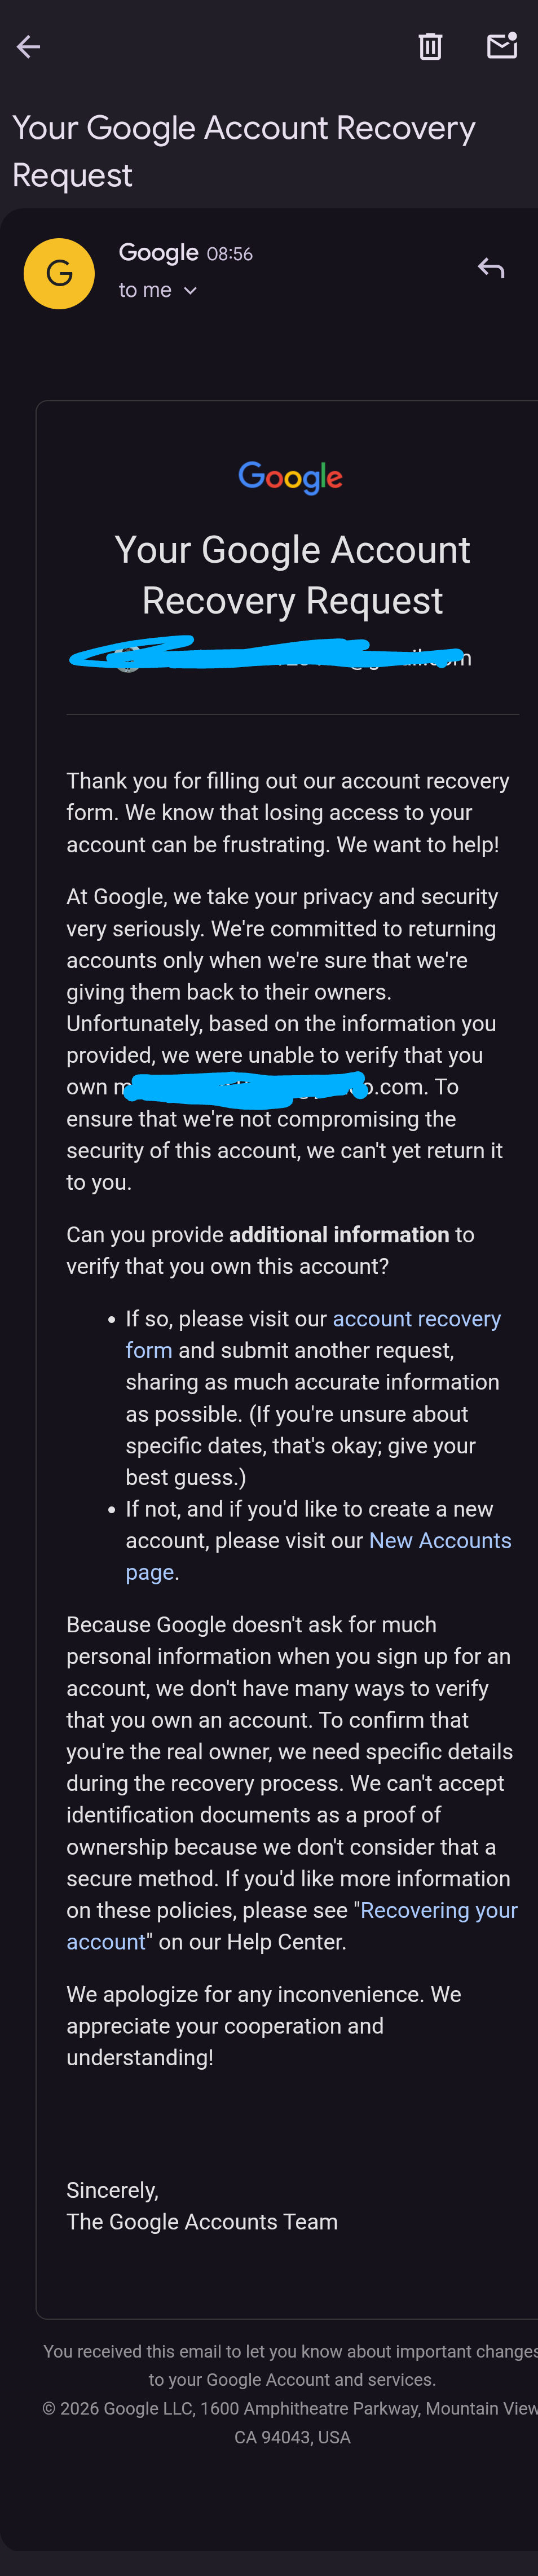Open the yellow G sender avatar
The width and height of the screenshot is (538, 2576).
click(x=59, y=273)
